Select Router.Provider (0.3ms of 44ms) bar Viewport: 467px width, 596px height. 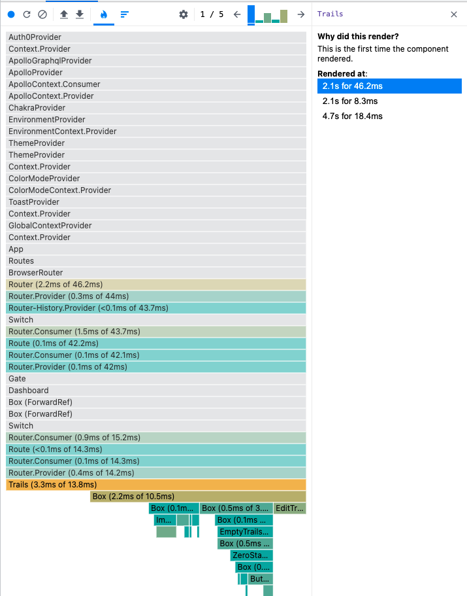click(156, 296)
